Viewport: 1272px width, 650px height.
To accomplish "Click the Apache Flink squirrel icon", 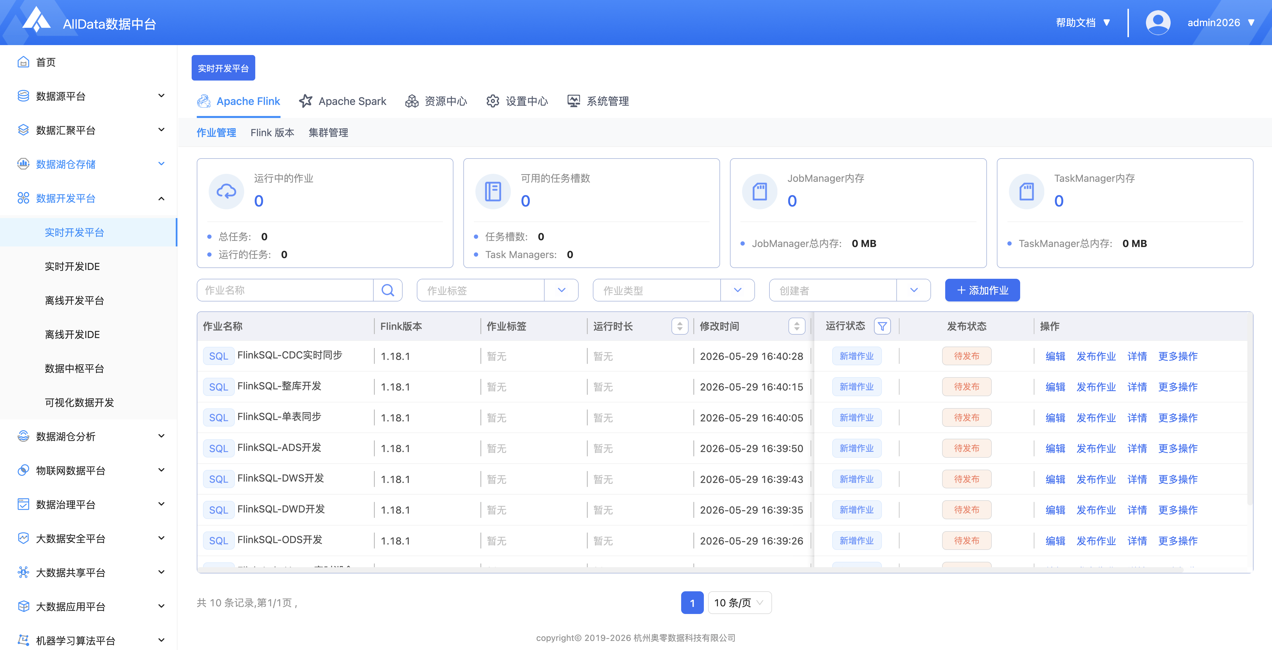I will (204, 101).
